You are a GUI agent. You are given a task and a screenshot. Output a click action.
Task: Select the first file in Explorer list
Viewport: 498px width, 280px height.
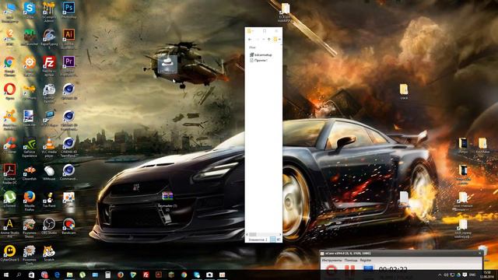261,55
